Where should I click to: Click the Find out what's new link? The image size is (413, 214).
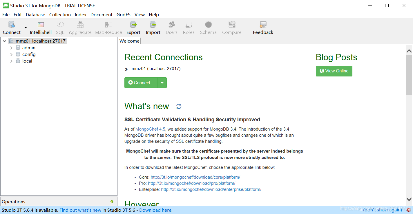80,210
